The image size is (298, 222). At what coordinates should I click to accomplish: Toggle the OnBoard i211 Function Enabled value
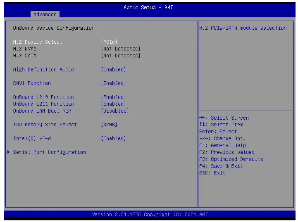114,104
